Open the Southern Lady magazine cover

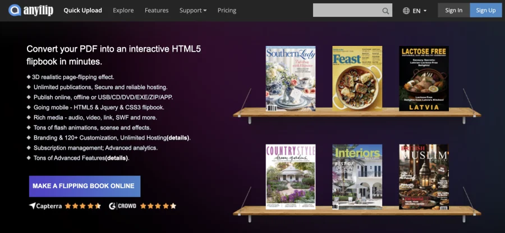pyautogui.click(x=291, y=78)
